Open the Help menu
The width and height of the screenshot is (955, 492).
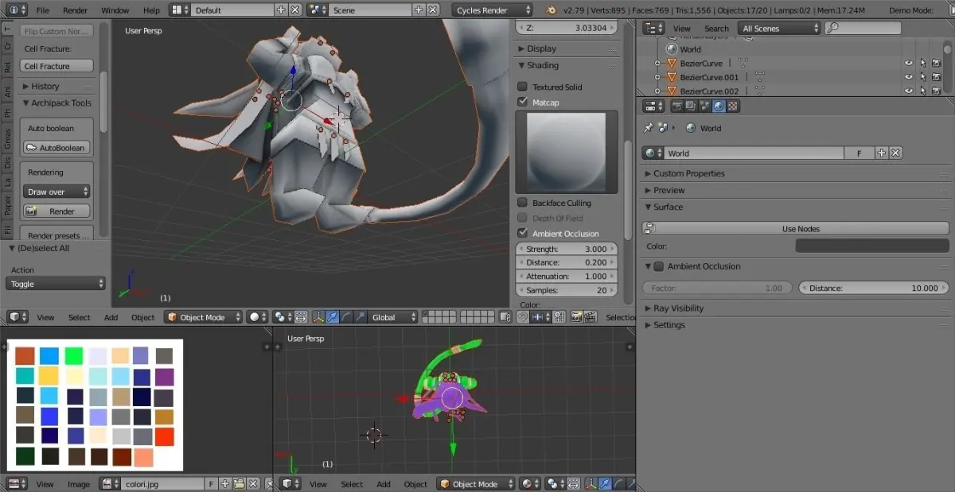click(x=151, y=10)
